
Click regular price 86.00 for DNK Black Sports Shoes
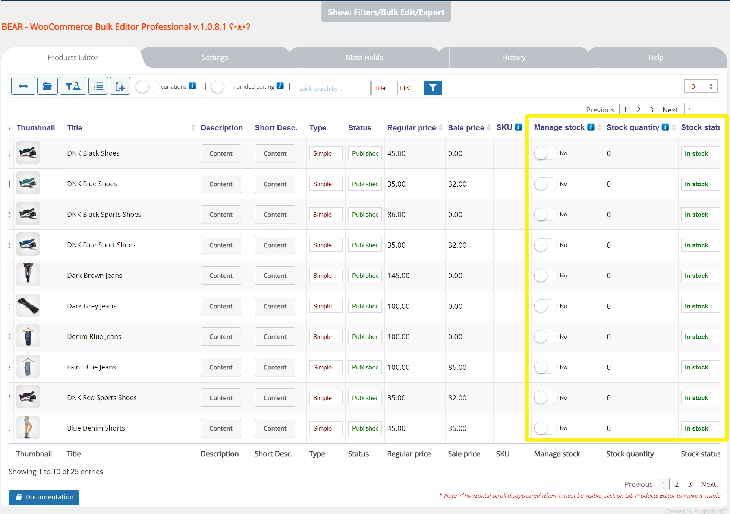(x=396, y=215)
